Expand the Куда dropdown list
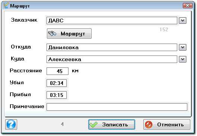Screen dimensions: 197x136 pos(182,59)
